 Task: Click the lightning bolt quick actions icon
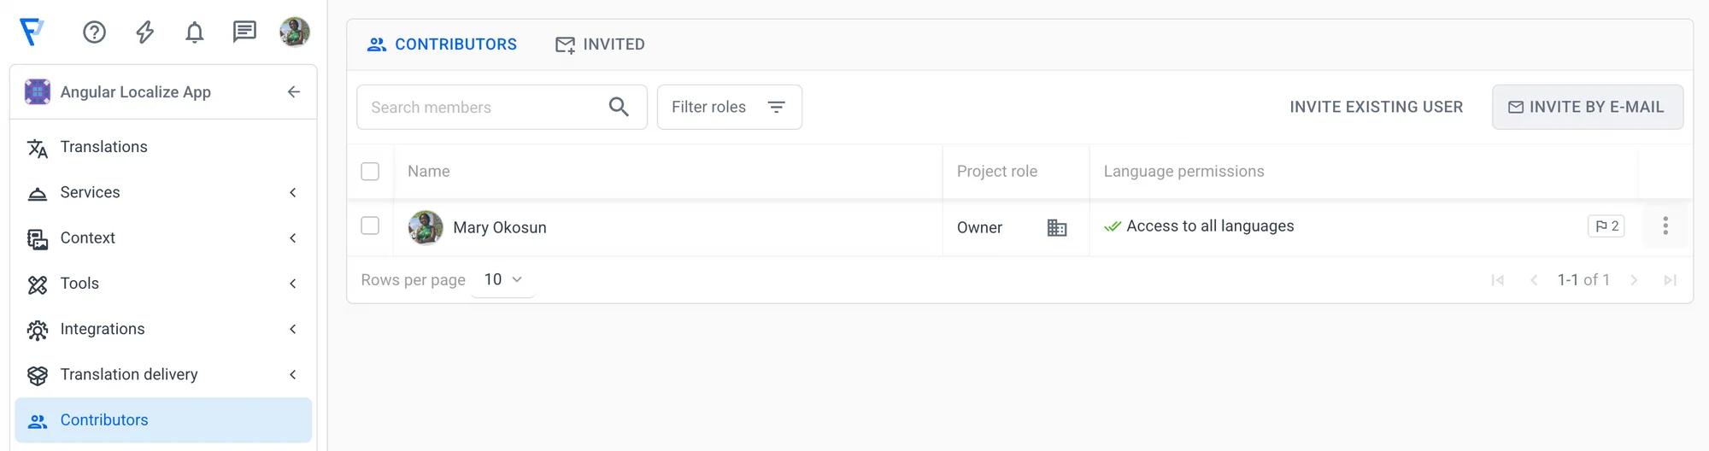(x=145, y=32)
